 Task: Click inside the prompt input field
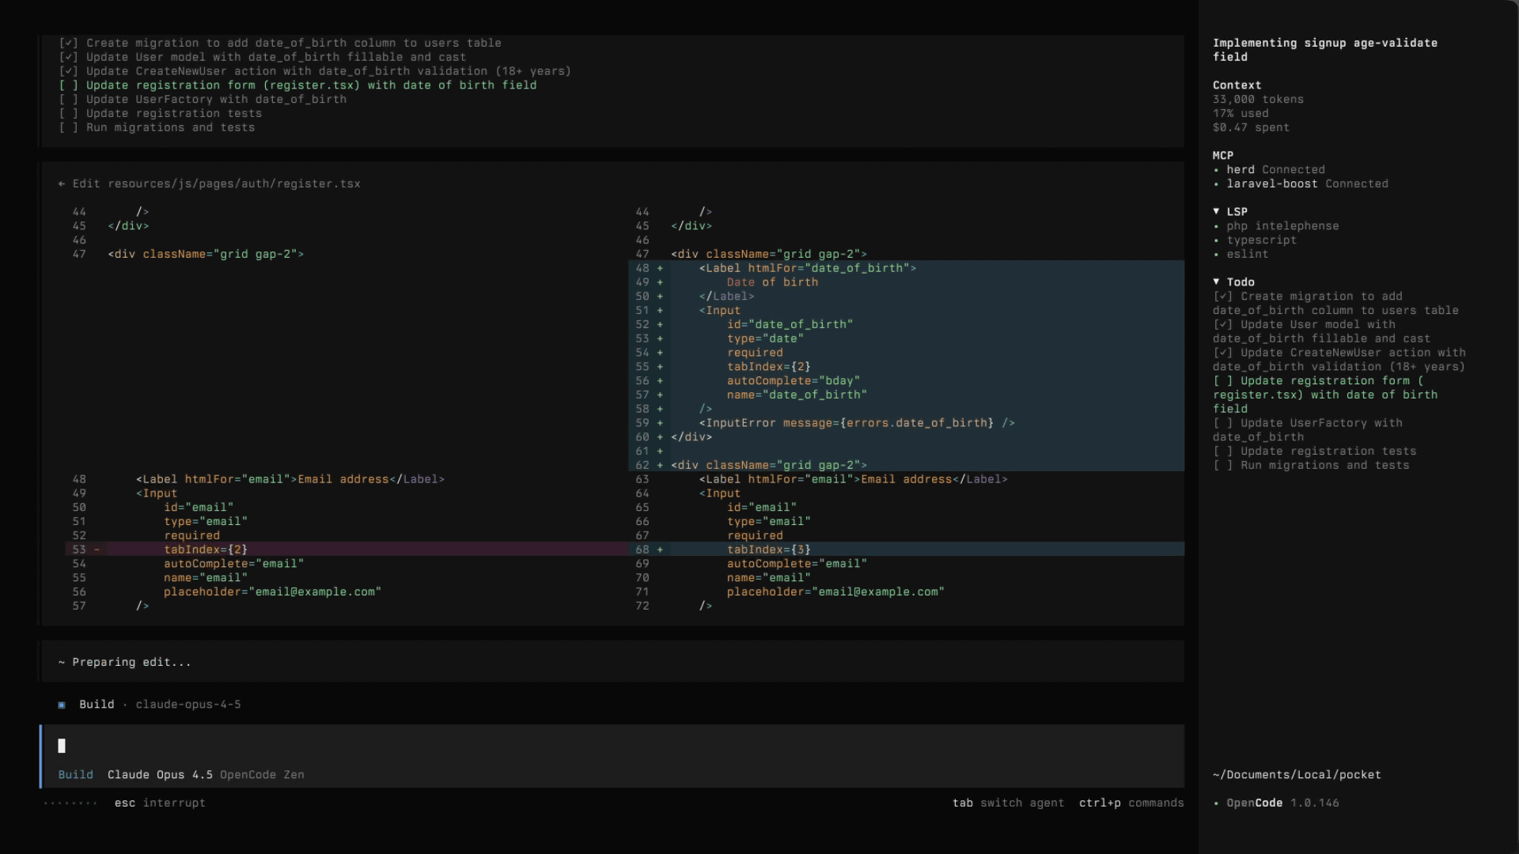(554, 746)
